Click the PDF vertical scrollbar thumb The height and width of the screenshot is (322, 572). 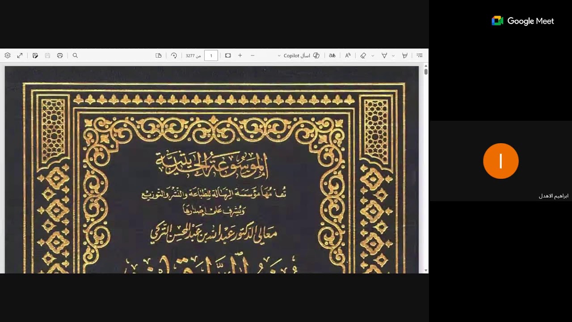pos(426,72)
